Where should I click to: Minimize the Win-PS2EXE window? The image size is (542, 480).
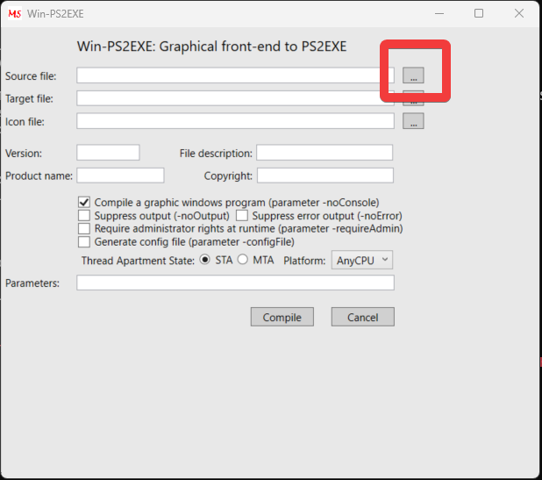tap(439, 13)
